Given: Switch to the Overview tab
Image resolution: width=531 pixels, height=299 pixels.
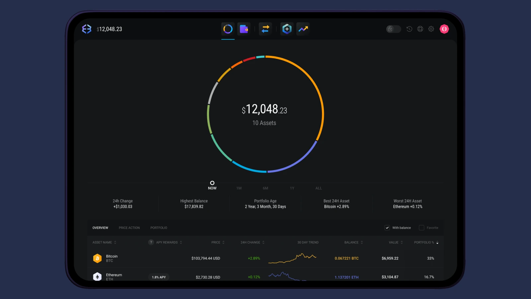Looking at the screenshot, I should point(100,228).
